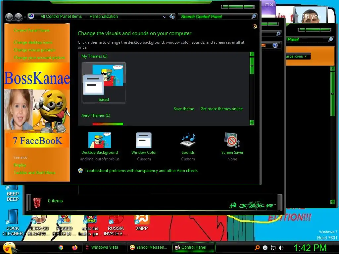Screen dimensions: 339x254
Task: Click the Forward navigation arrow
Action: 19,17
